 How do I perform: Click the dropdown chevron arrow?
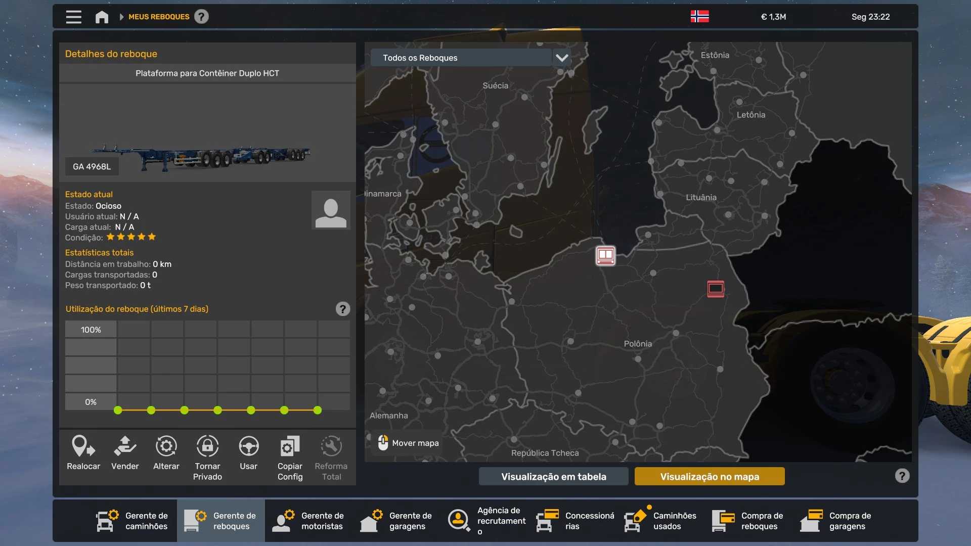point(562,58)
